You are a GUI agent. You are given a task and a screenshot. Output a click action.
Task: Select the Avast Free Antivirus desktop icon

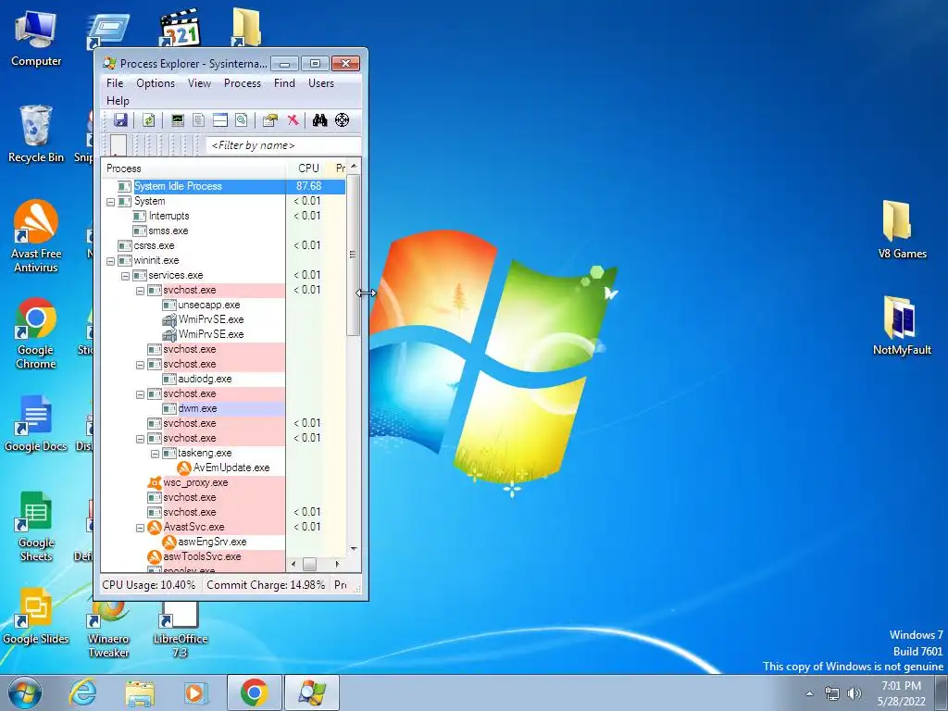tap(36, 236)
